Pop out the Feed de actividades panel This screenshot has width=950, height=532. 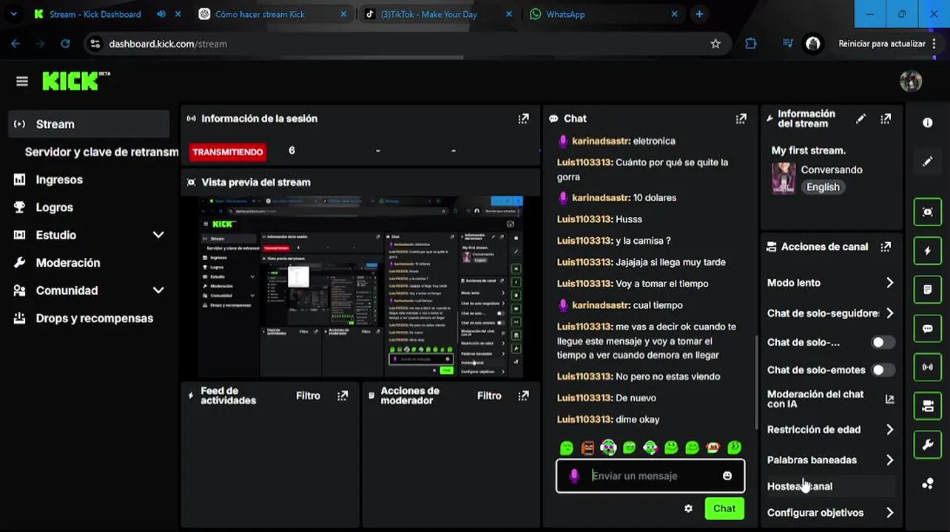[343, 396]
